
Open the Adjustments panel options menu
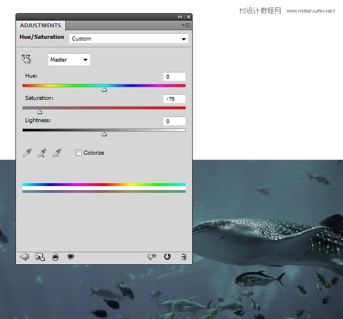pyautogui.click(x=186, y=25)
